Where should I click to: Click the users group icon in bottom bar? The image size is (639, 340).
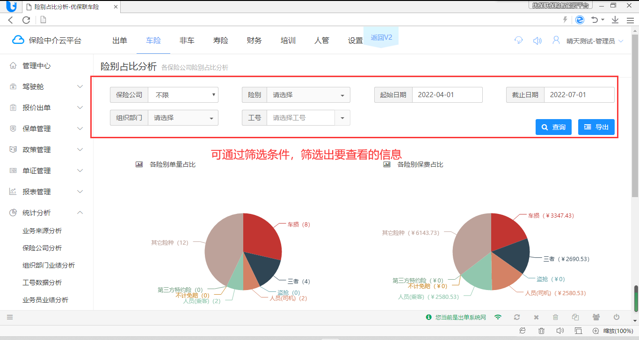pyautogui.click(x=596, y=317)
